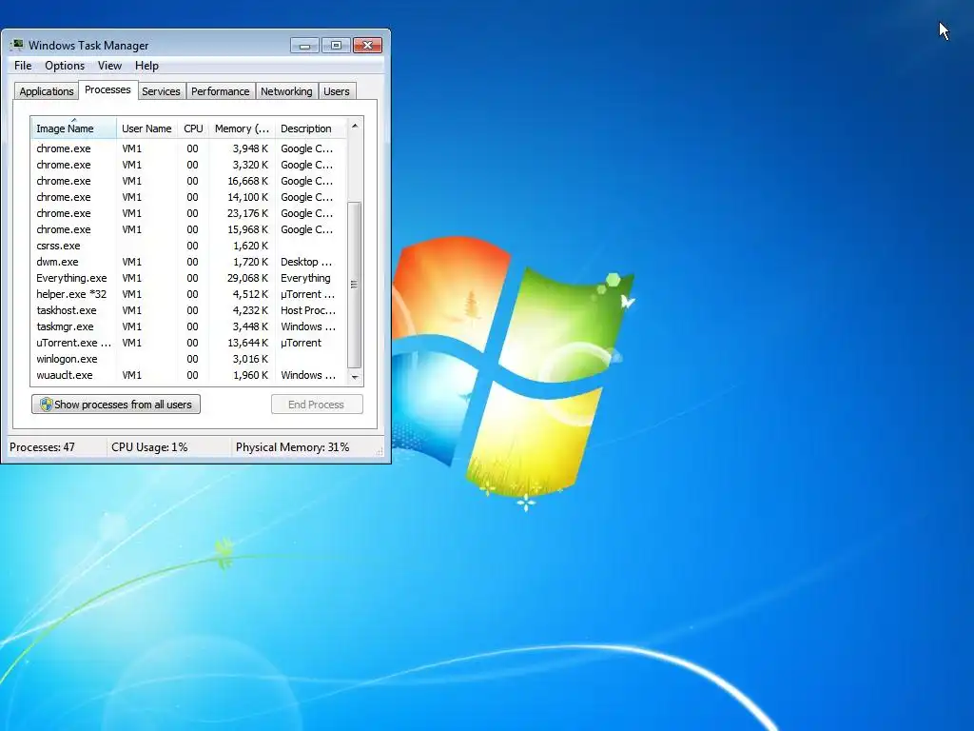Screen dimensions: 974x731
Task: Switch to the Applications tab
Action: (47, 91)
